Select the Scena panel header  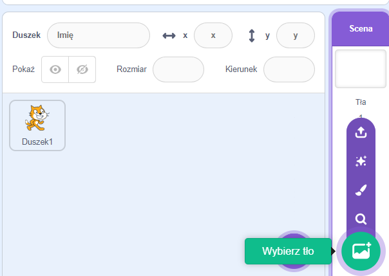361,28
